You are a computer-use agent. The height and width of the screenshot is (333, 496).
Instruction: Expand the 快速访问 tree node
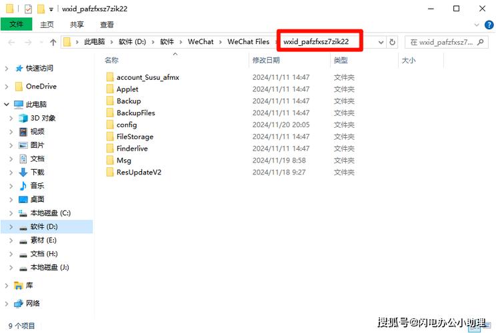click(x=7, y=68)
